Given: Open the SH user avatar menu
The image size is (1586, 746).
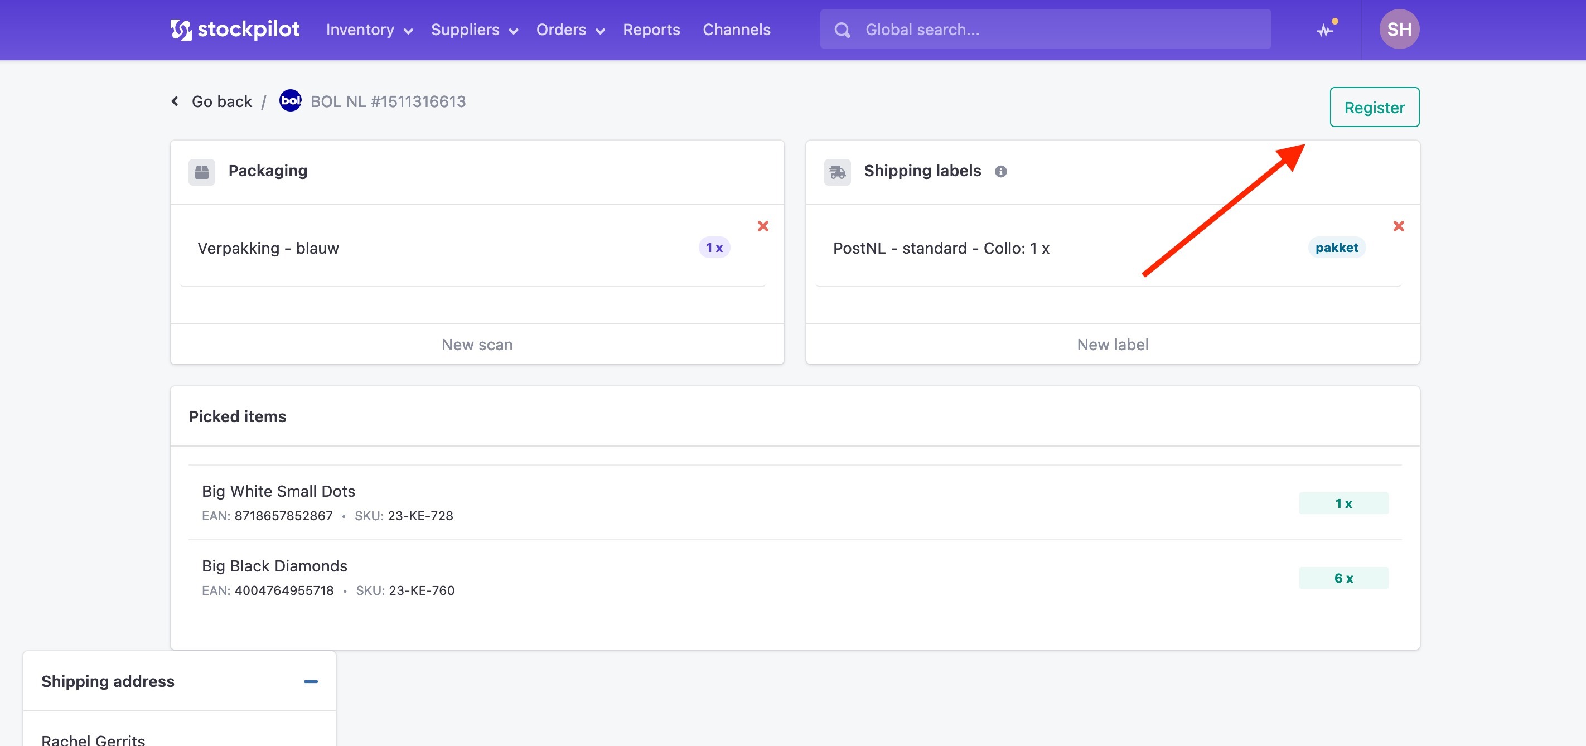Looking at the screenshot, I should click(1399, 29).
